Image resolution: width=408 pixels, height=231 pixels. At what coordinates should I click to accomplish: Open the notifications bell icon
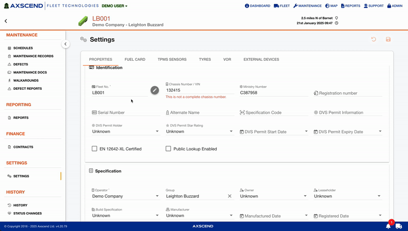click(388, 225)
